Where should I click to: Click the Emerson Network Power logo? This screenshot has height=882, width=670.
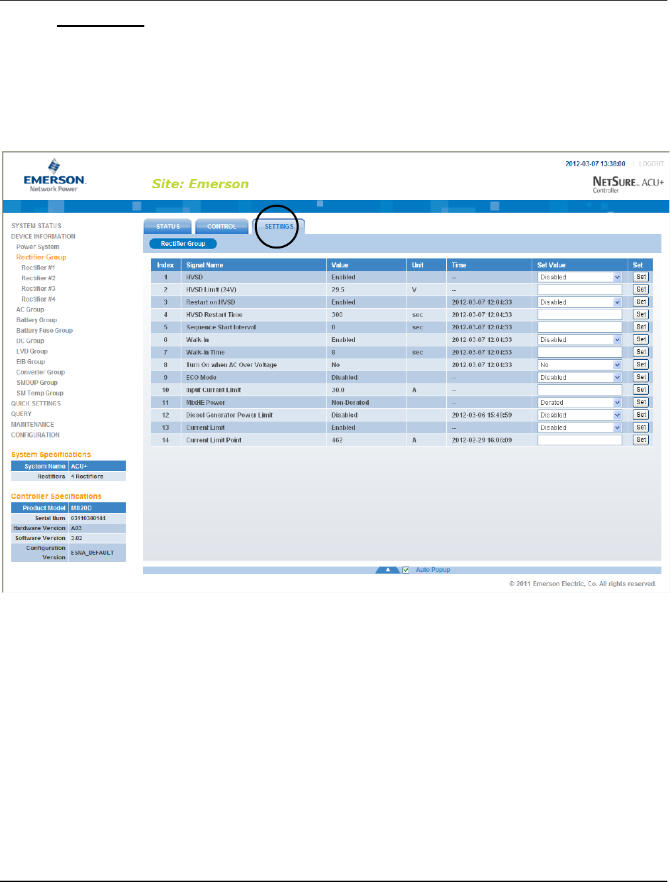click(x=54, y=175)
